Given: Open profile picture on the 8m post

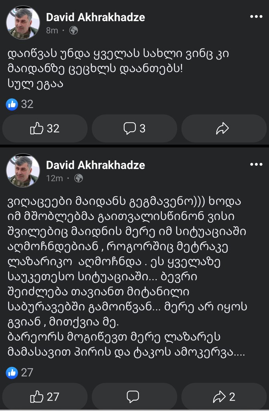Looking at the screenshot, I should click(23, 23).
